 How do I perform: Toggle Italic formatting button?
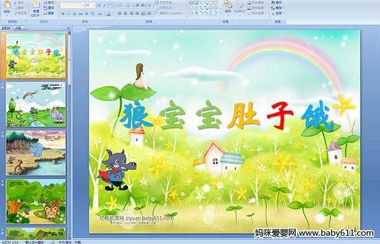pos(68,14)
